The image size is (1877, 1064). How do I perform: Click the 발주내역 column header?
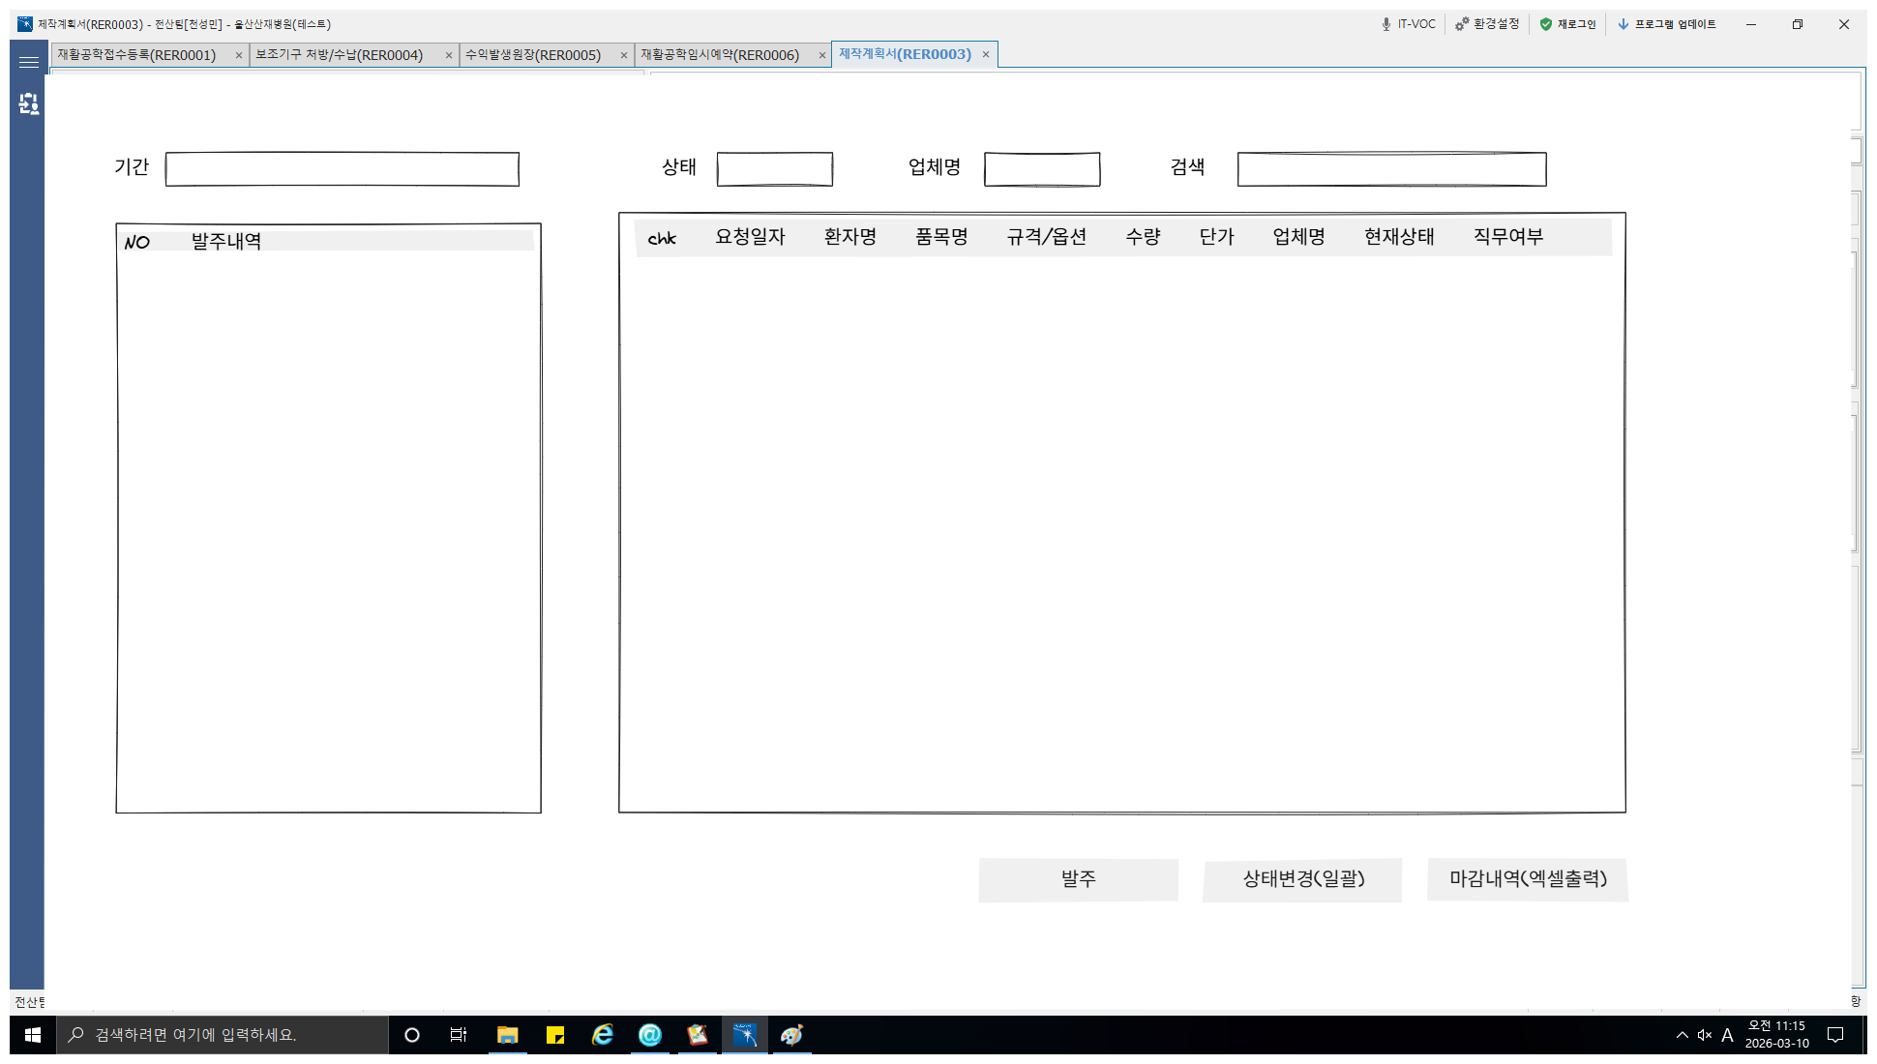coord(226,241)
